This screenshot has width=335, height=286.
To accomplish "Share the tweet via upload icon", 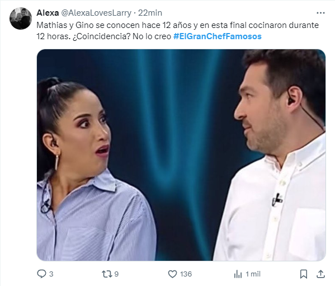I will point(320,274).
